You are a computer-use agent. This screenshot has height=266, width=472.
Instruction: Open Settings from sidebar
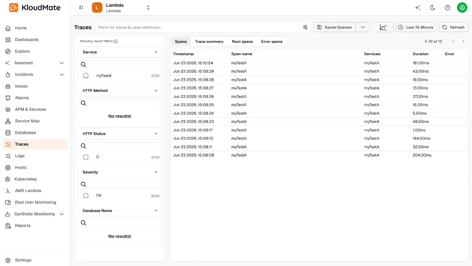point(35,260)
